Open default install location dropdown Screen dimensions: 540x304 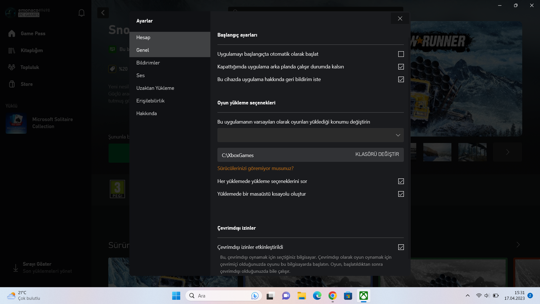click(x=310, y=135)
